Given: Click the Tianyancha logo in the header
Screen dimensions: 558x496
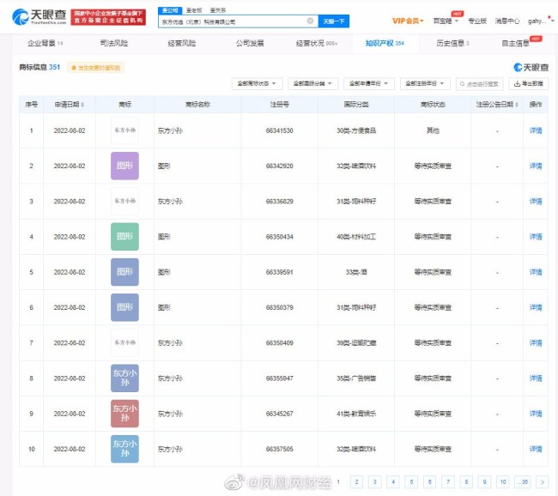Looking at the screenshot, I should pyautogui.click(x=39, y=16).
